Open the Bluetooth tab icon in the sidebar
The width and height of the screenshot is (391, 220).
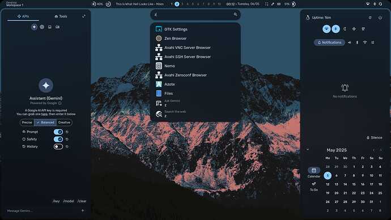(357, 43)
